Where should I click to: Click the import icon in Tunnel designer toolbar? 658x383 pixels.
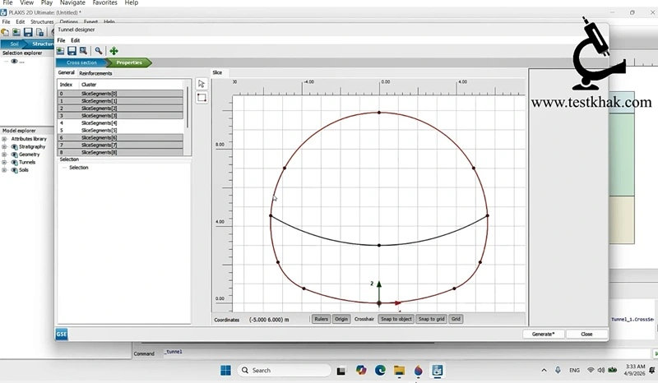coord(61,51)
